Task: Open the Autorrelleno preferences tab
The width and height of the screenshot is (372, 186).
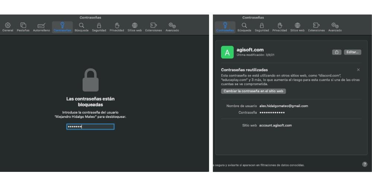Action: pyautogui.click(x=41, y=27)
